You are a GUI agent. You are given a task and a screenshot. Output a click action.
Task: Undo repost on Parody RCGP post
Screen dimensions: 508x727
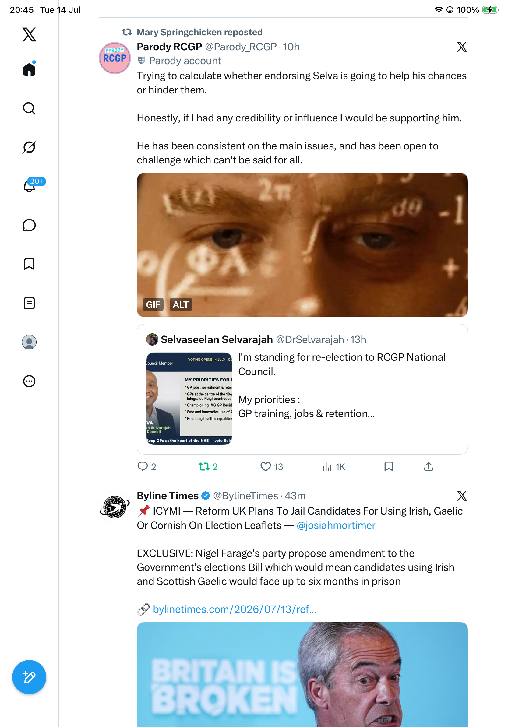(208, 466)
